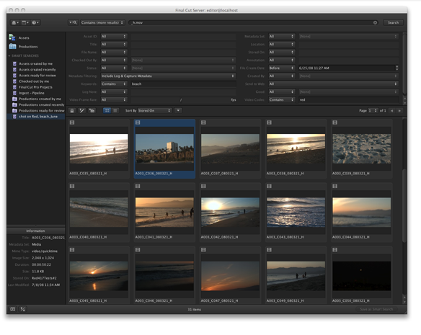The height and width of the screenshot is (335, 421).
Task: Select the Assets sidebar icon
Action: 12,37
